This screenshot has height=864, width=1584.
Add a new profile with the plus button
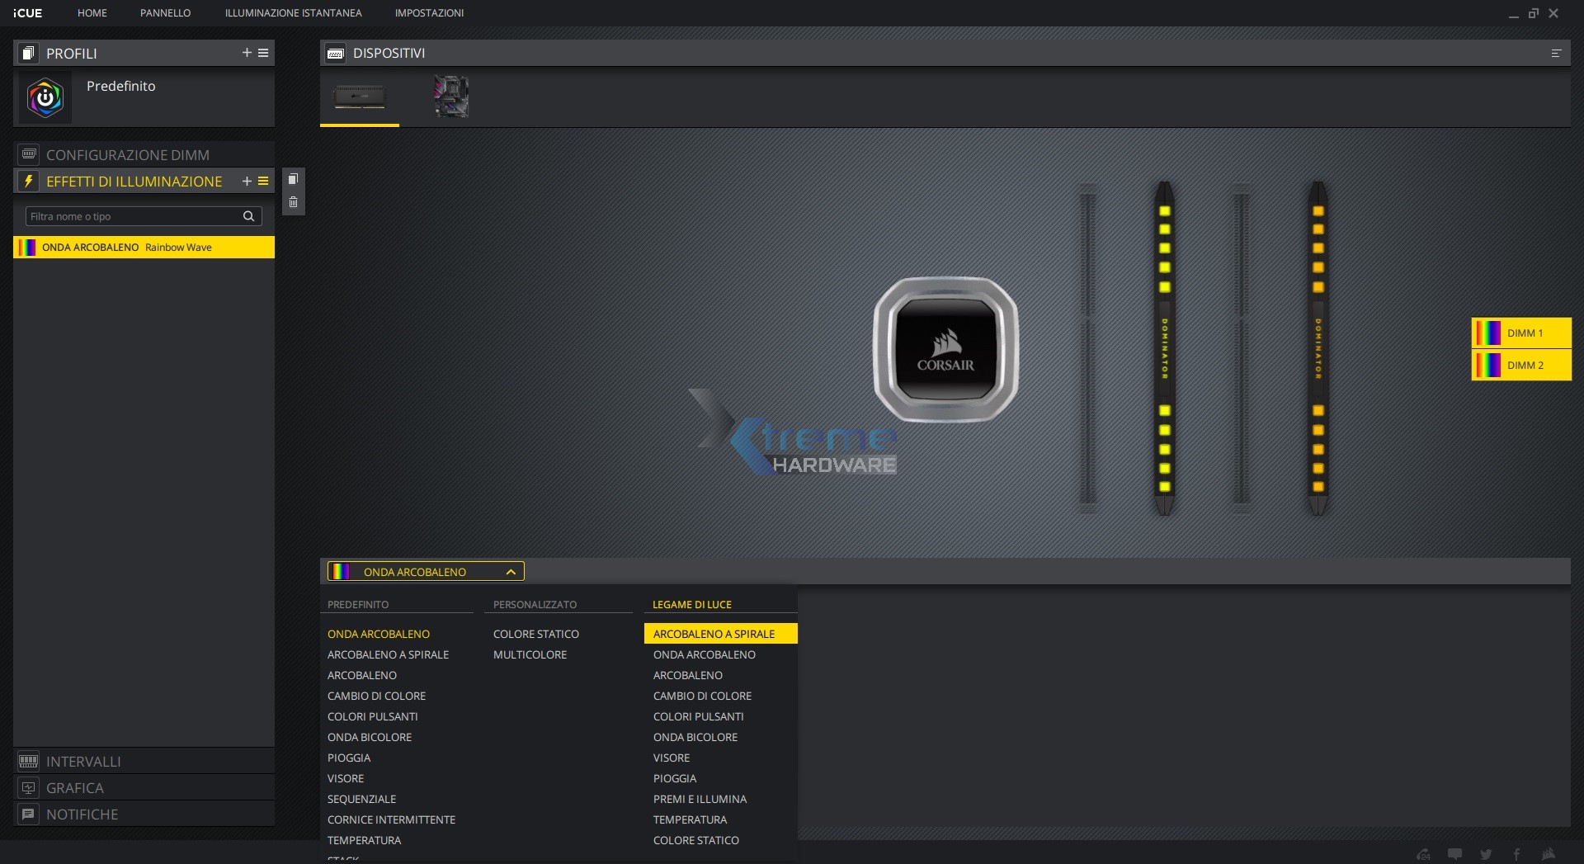point(246,53)
